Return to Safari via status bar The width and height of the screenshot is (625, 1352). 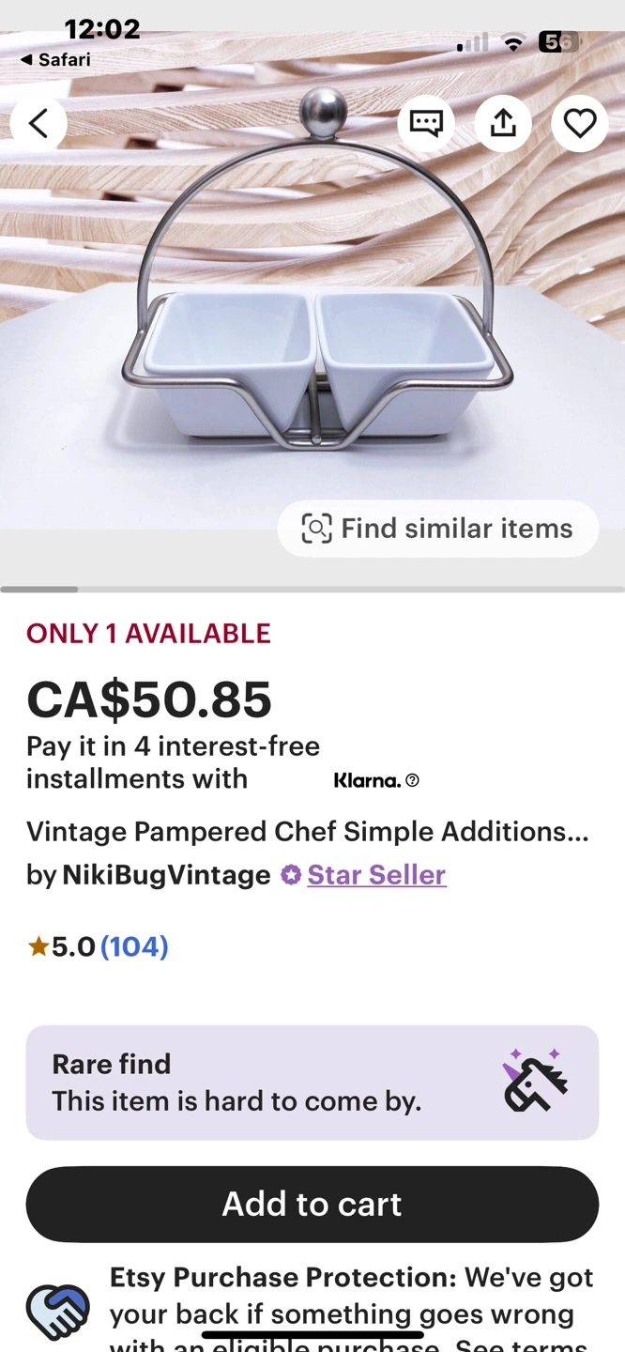point(55,60)
